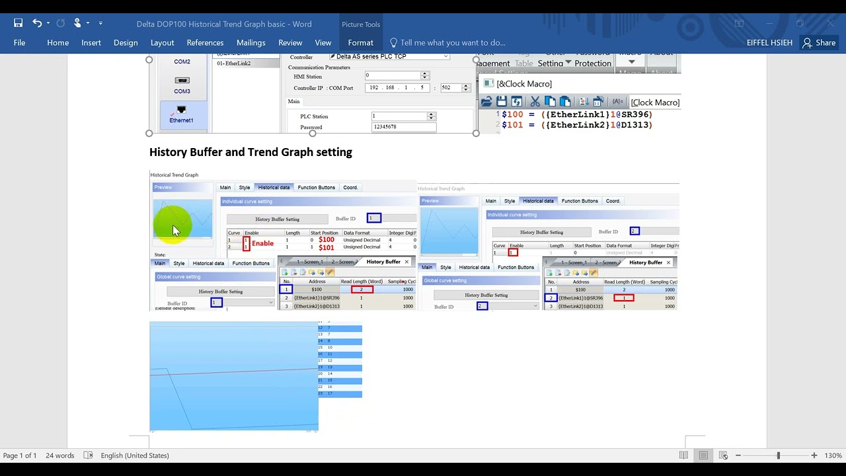This screenshot has width=846, height=476.
Task: Select the Picture Tools Format tab
Action: pyautogui.click(x=360, y=42)
